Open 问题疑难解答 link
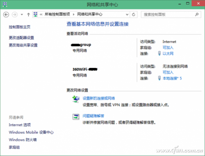This screenshot has width=205, height=156. pos(93,116)
